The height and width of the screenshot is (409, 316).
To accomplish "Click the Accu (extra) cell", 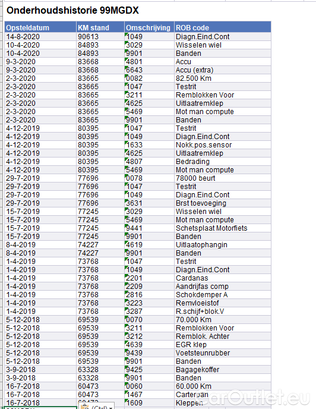I will tap(223, 70).
